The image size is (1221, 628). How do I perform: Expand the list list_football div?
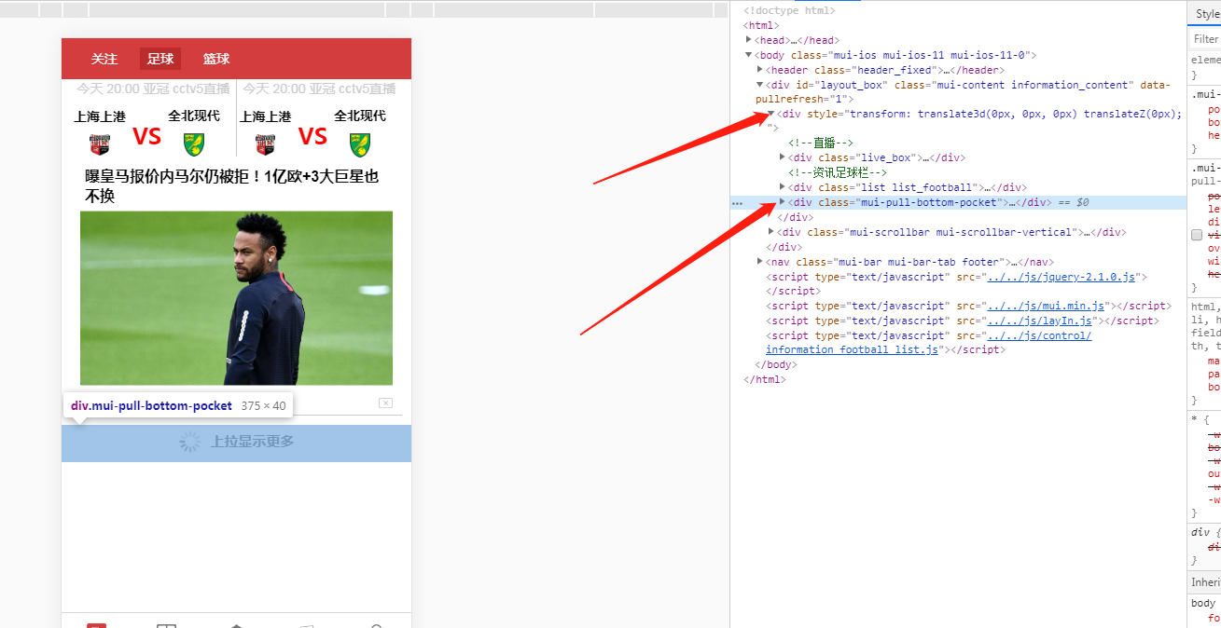[783, 187]
